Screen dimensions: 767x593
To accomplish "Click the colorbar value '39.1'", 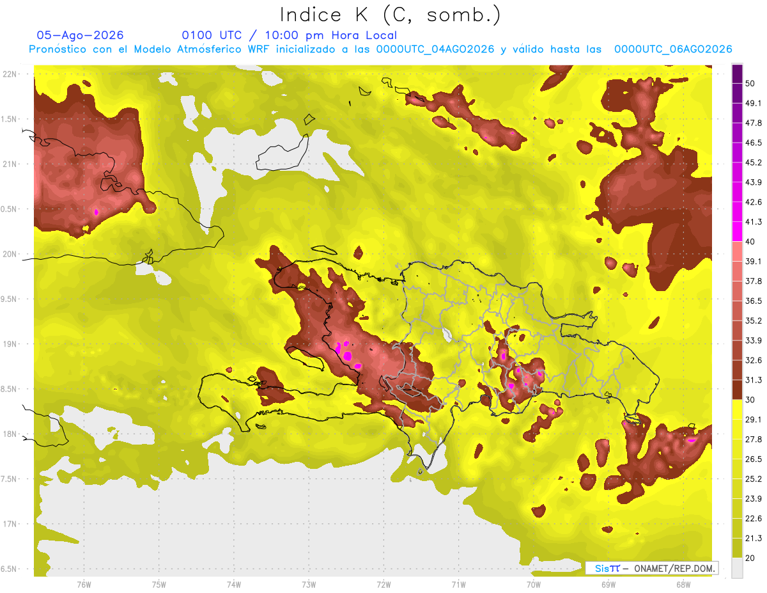I will [x=753, y=262].
